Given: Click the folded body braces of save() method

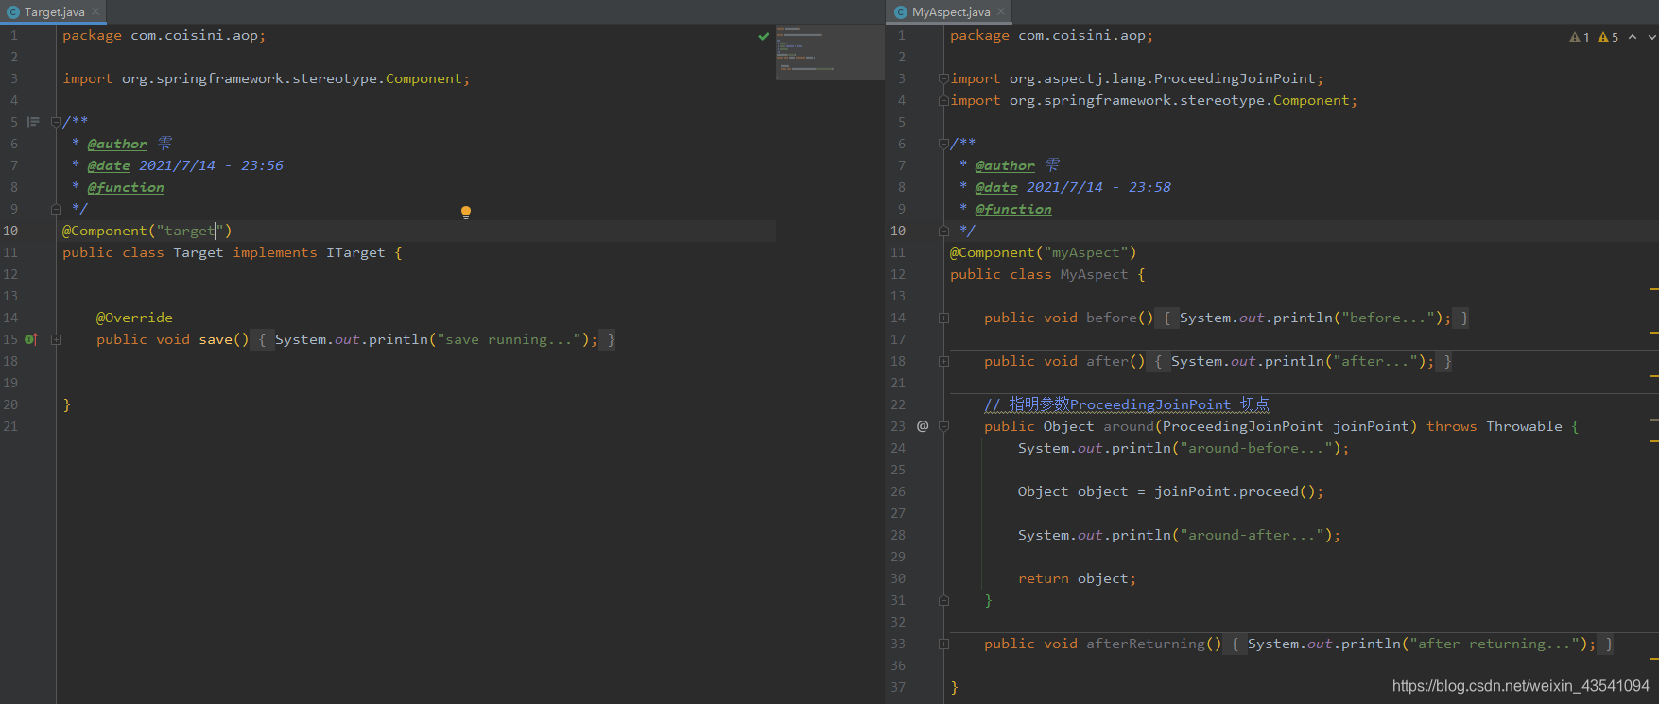Looking at the screenshot, I should click(435, 339).
